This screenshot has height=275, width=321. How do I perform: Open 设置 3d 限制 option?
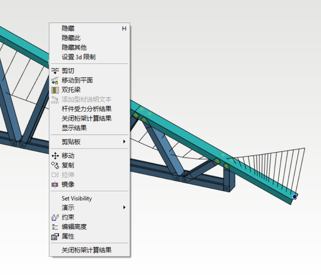89,57
